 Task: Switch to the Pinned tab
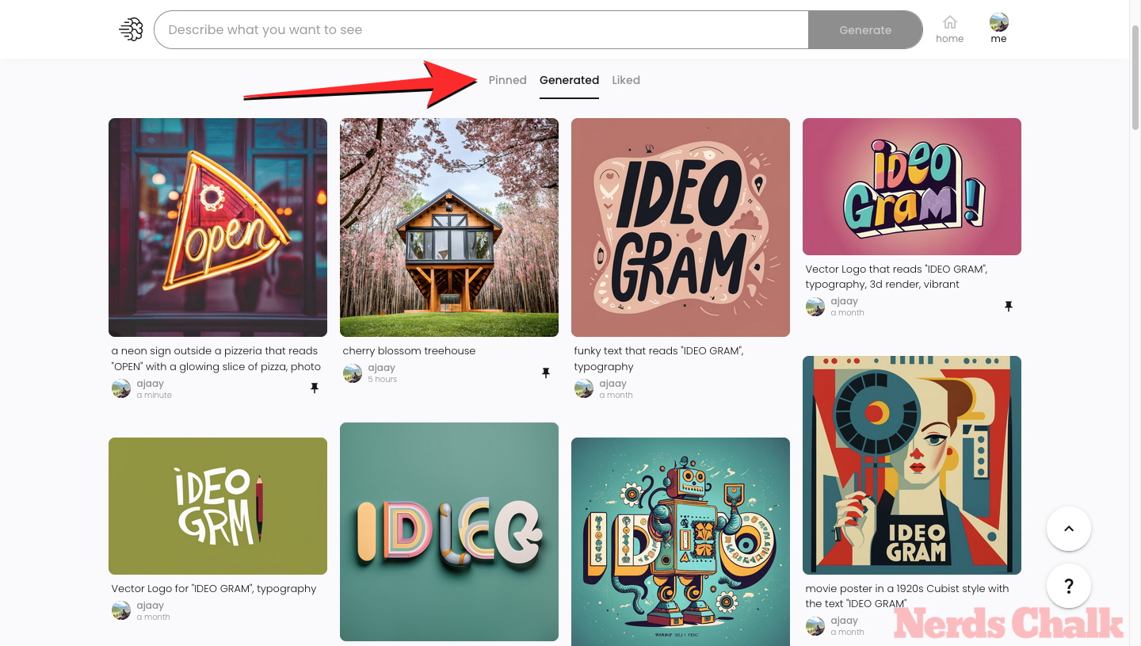[x=508, y=80]
